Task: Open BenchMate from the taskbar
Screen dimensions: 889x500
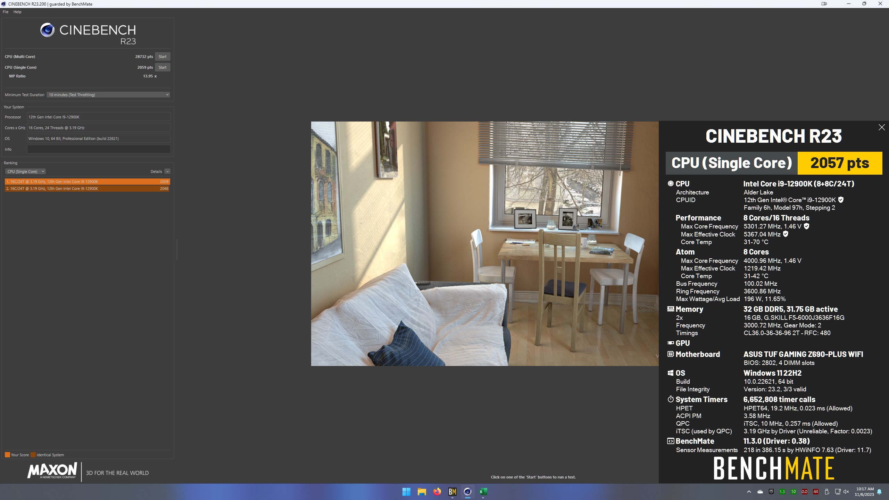Action: pos(452,492)
